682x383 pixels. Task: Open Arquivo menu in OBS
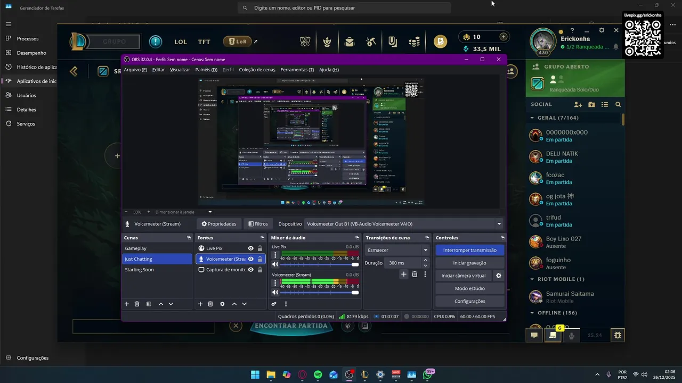click(x=135, y=70)
